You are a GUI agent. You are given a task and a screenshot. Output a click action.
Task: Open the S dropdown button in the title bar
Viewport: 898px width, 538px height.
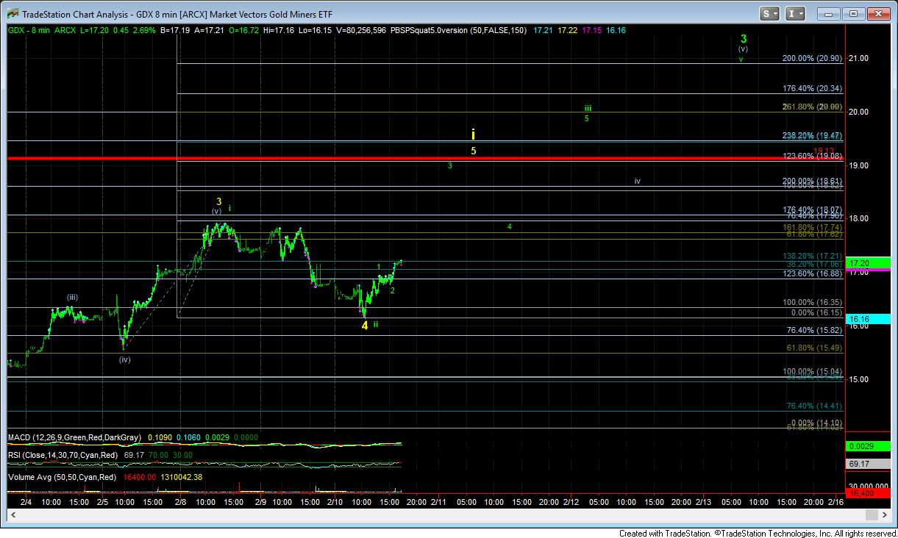click(x=770, y=13)
